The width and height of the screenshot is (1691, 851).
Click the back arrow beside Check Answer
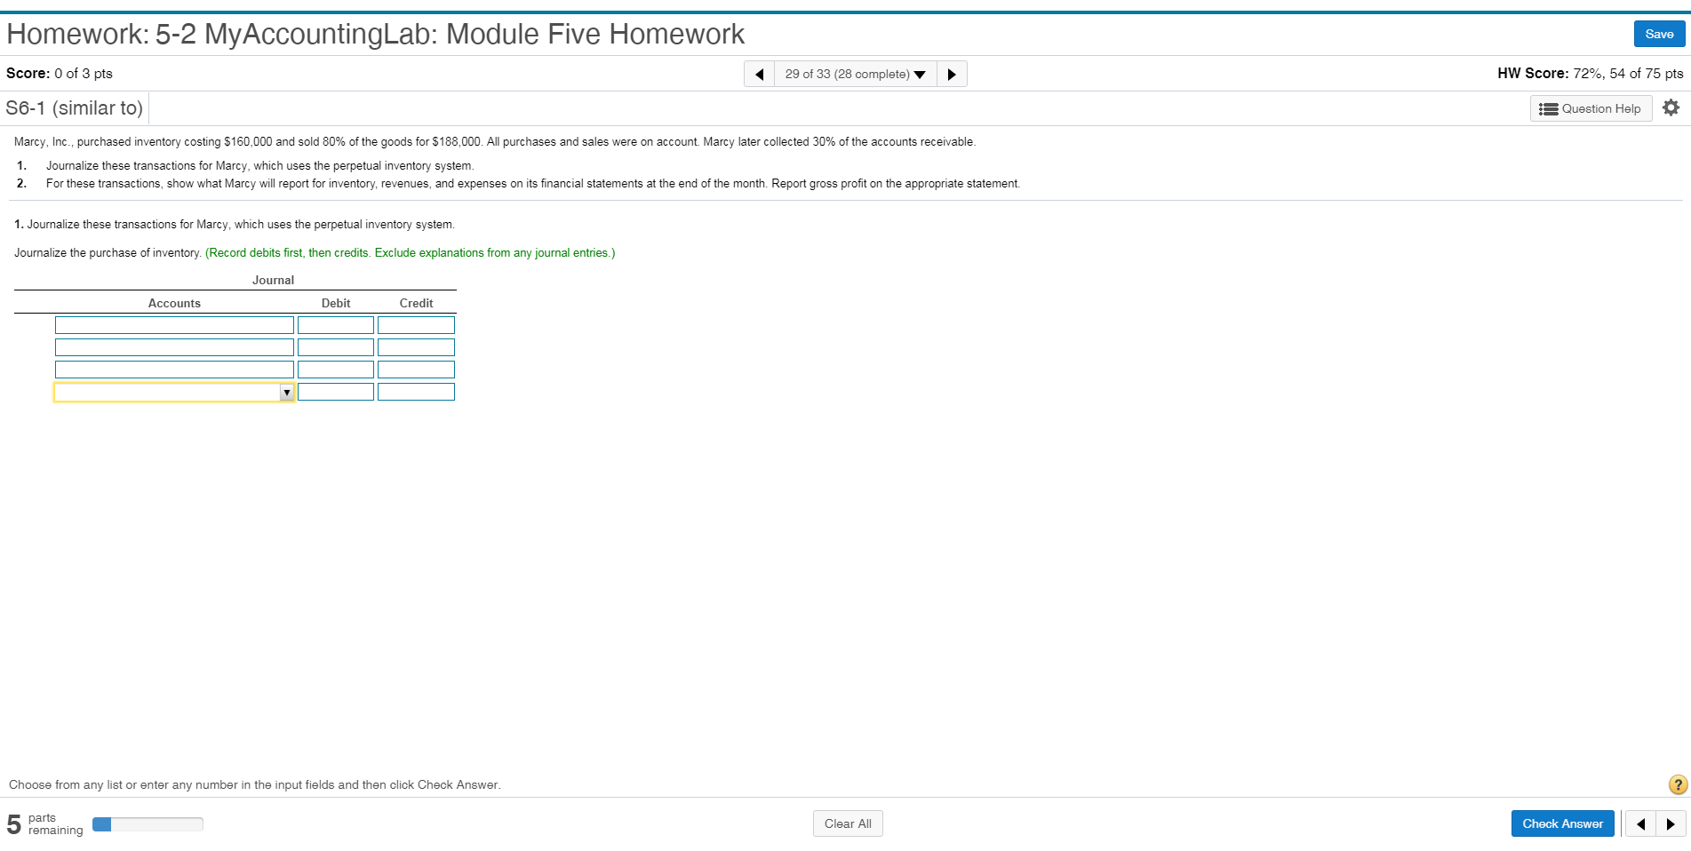pyautogui.click(x=1639, y=823)
